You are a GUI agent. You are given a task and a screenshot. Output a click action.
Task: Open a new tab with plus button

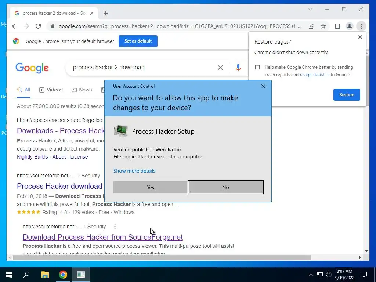(106, 13)
